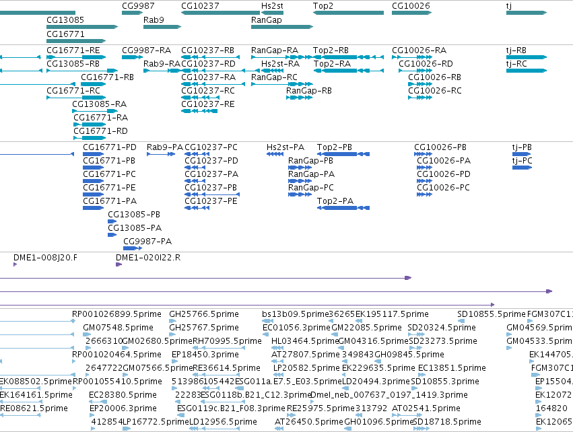
Task: Click EST SD18718.5prime
Action: tap(447, 422)
